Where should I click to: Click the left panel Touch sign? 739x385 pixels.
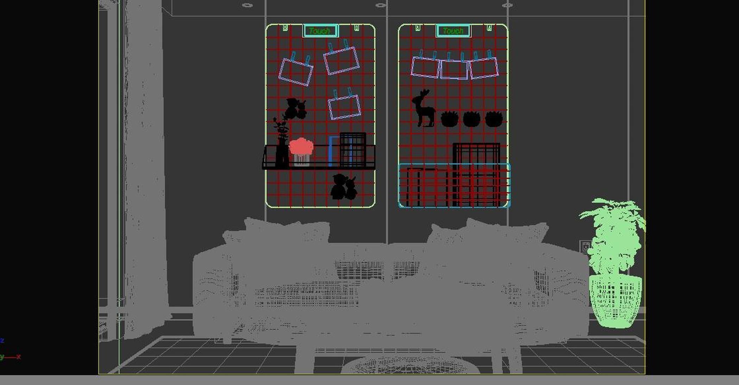click(320, 31)
